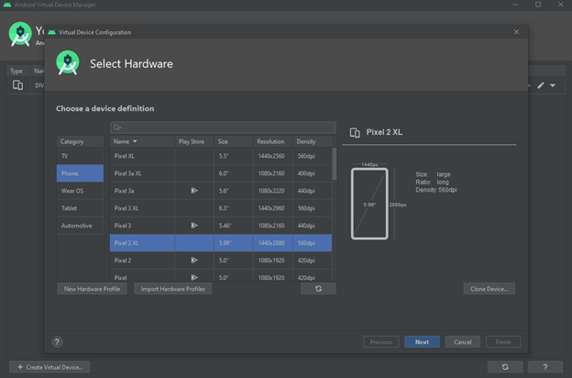Select the Tablet category
This screenshot has height=378, width=572.
point(80,208)
